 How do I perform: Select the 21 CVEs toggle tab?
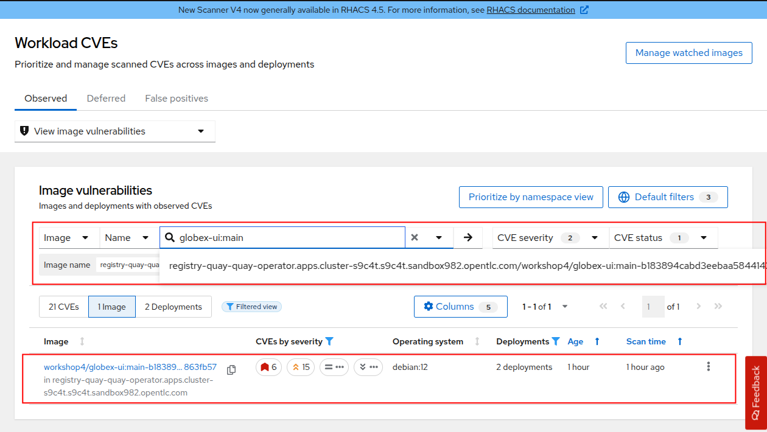tap(64, 307)
